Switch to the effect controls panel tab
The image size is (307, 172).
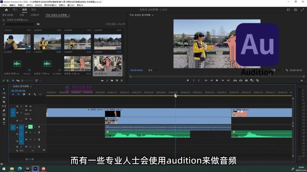(35, 15)
